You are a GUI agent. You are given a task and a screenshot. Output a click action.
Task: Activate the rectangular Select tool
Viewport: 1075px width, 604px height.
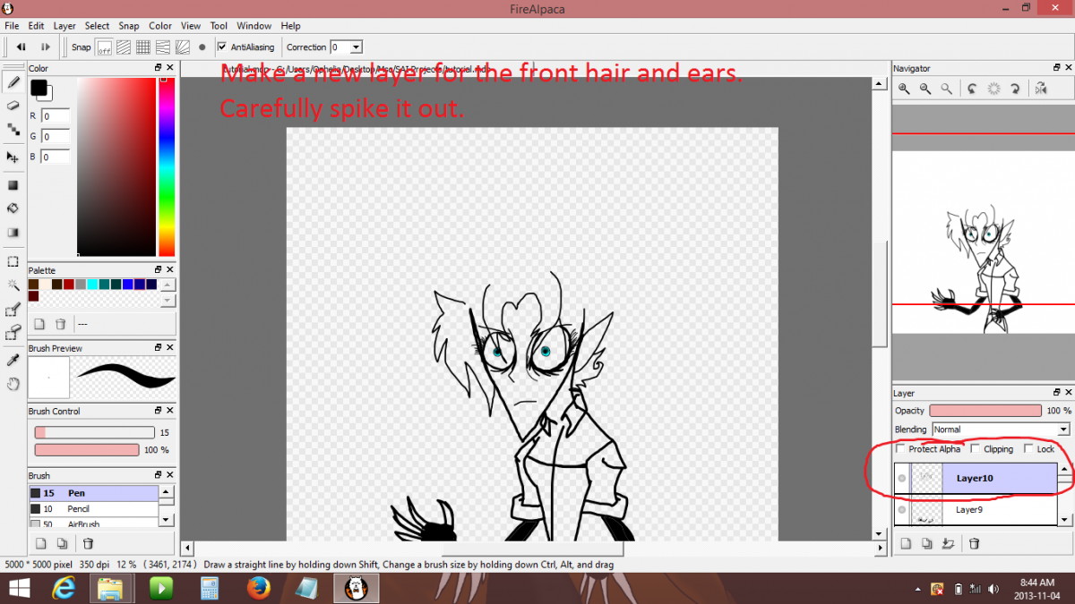tap(13, 261)
